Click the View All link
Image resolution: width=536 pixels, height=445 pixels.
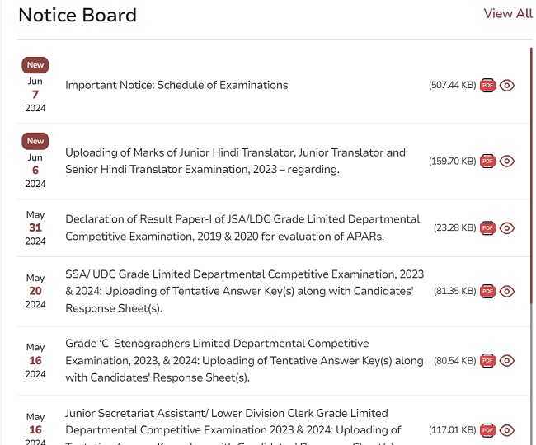(x=508, y=13)
